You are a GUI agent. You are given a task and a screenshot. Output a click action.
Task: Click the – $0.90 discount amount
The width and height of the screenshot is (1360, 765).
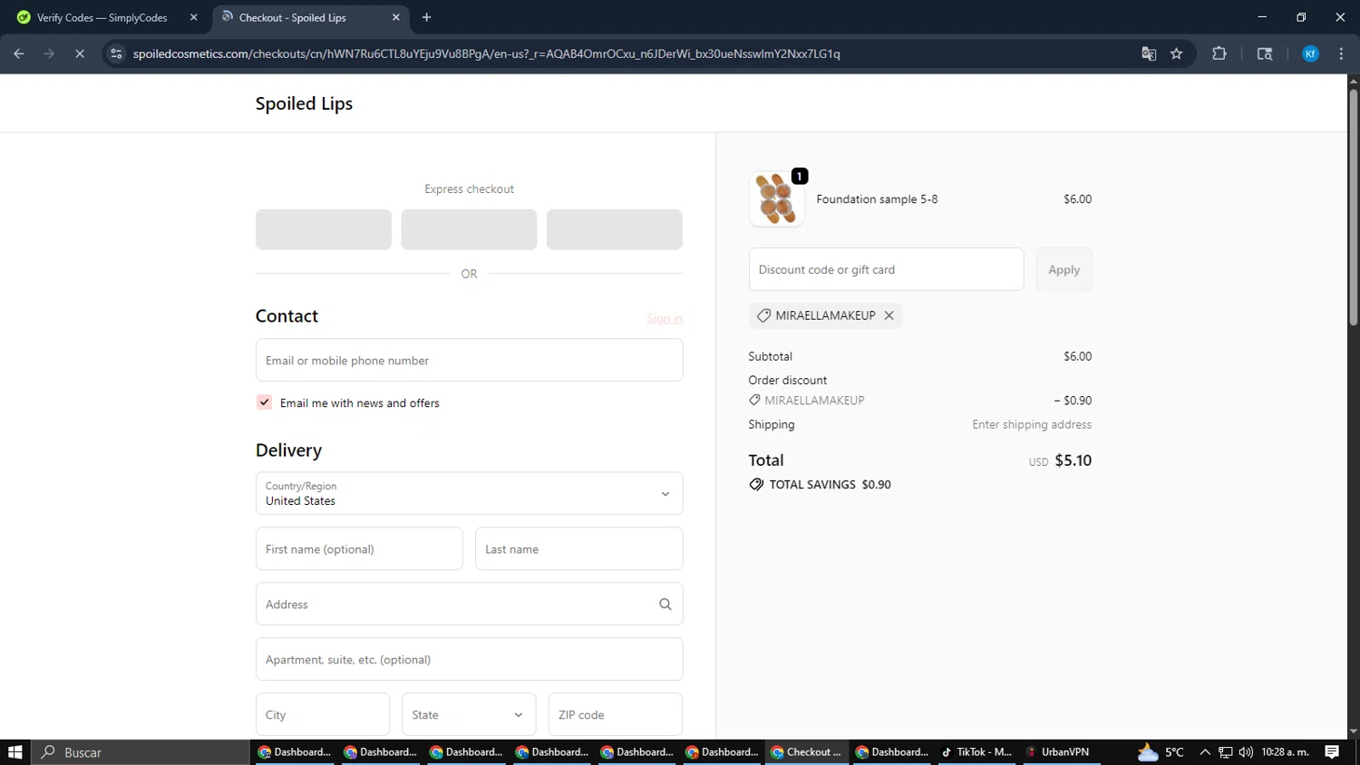[1073, 401]
